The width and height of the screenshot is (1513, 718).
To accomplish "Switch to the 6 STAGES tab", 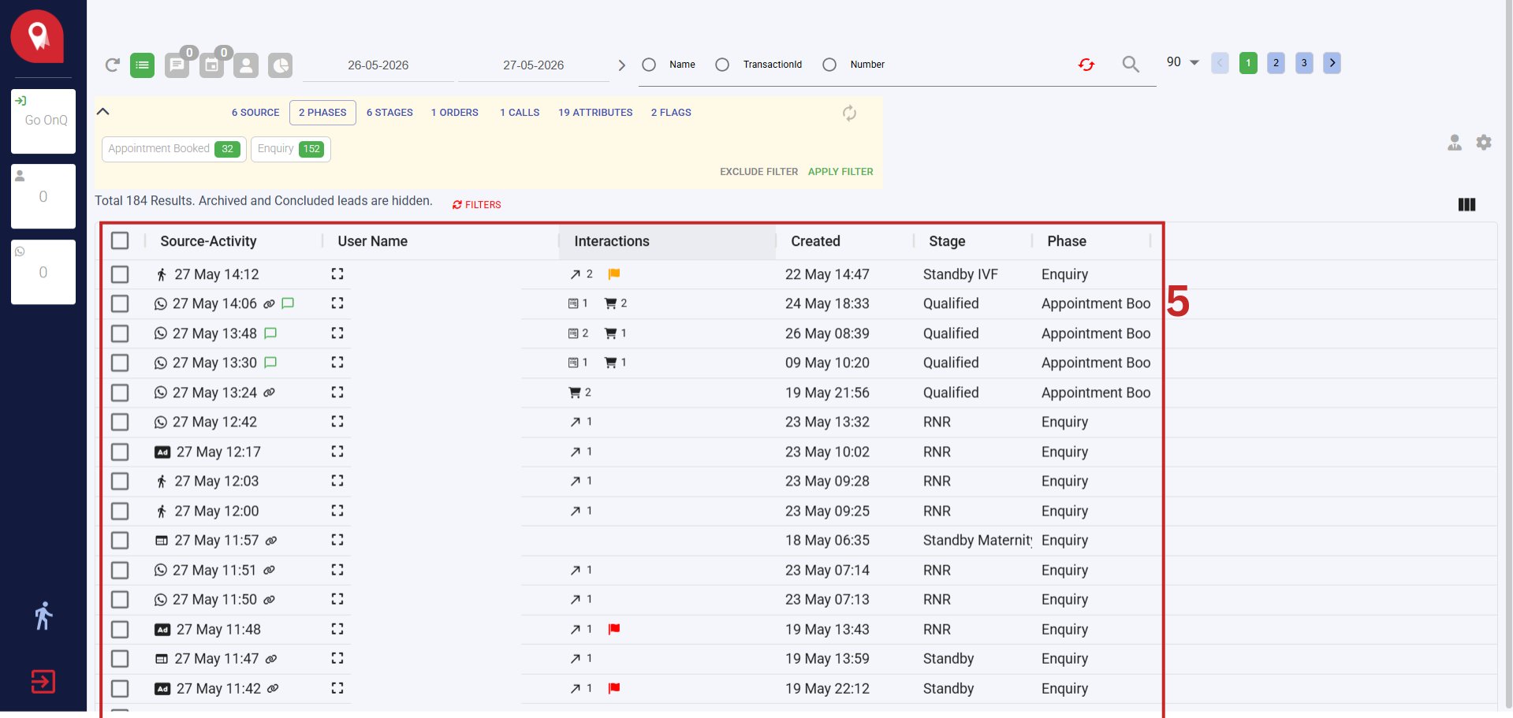I will click(389, 113).
